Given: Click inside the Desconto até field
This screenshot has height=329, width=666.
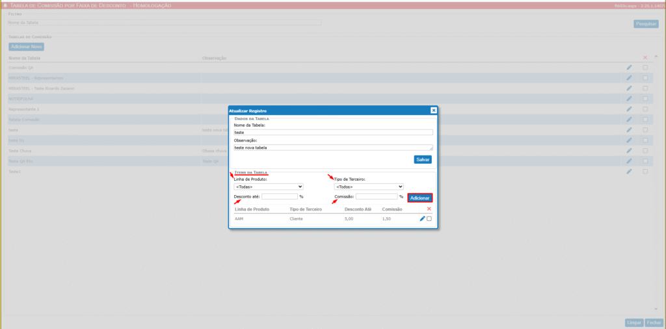Looking at the screenshot, I should point(280,196).
